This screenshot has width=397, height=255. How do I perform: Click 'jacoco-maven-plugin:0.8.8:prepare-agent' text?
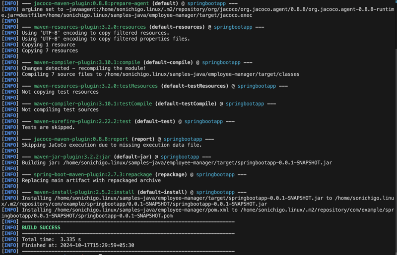pos(91,3)
